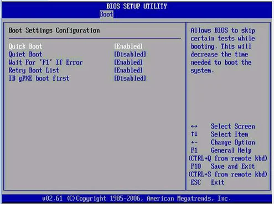Click the ESC key label

(x=196, y=182)
